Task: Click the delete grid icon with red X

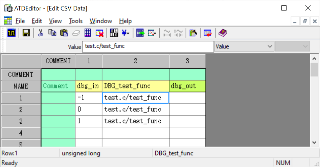Action: click(x=99, y=33)
